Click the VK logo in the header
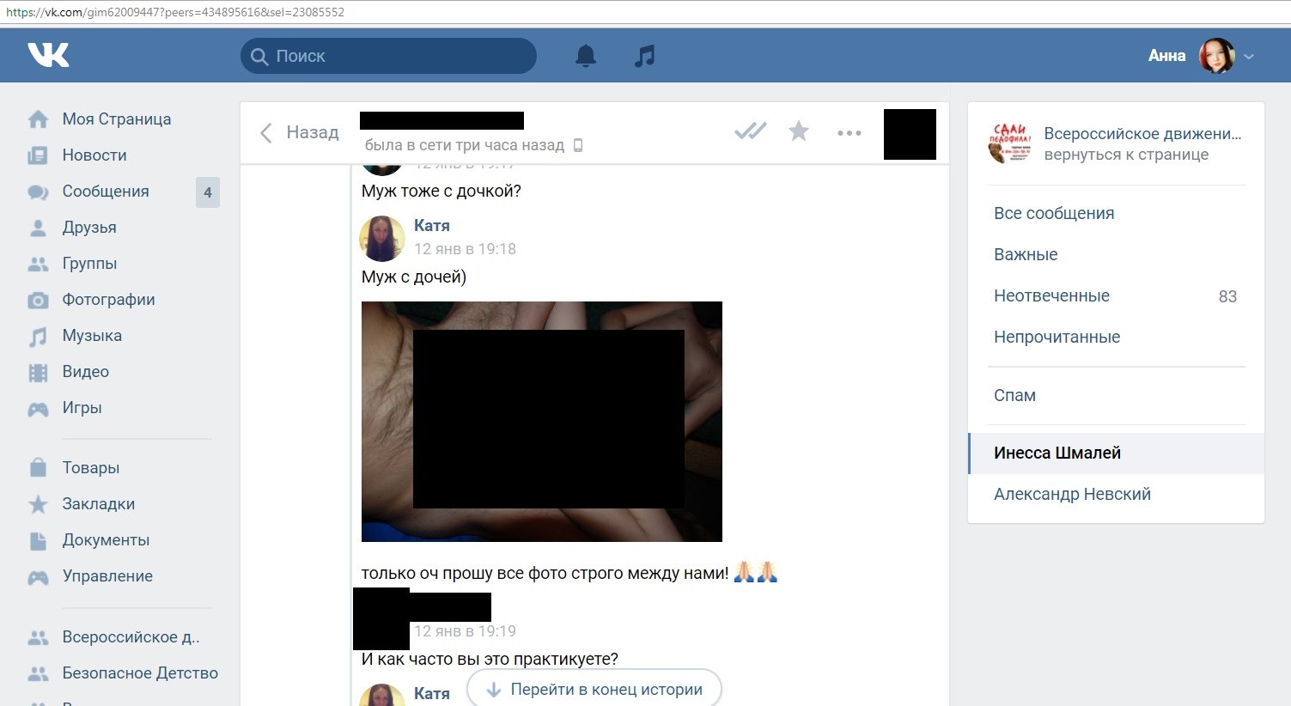 tap(48, 56)
